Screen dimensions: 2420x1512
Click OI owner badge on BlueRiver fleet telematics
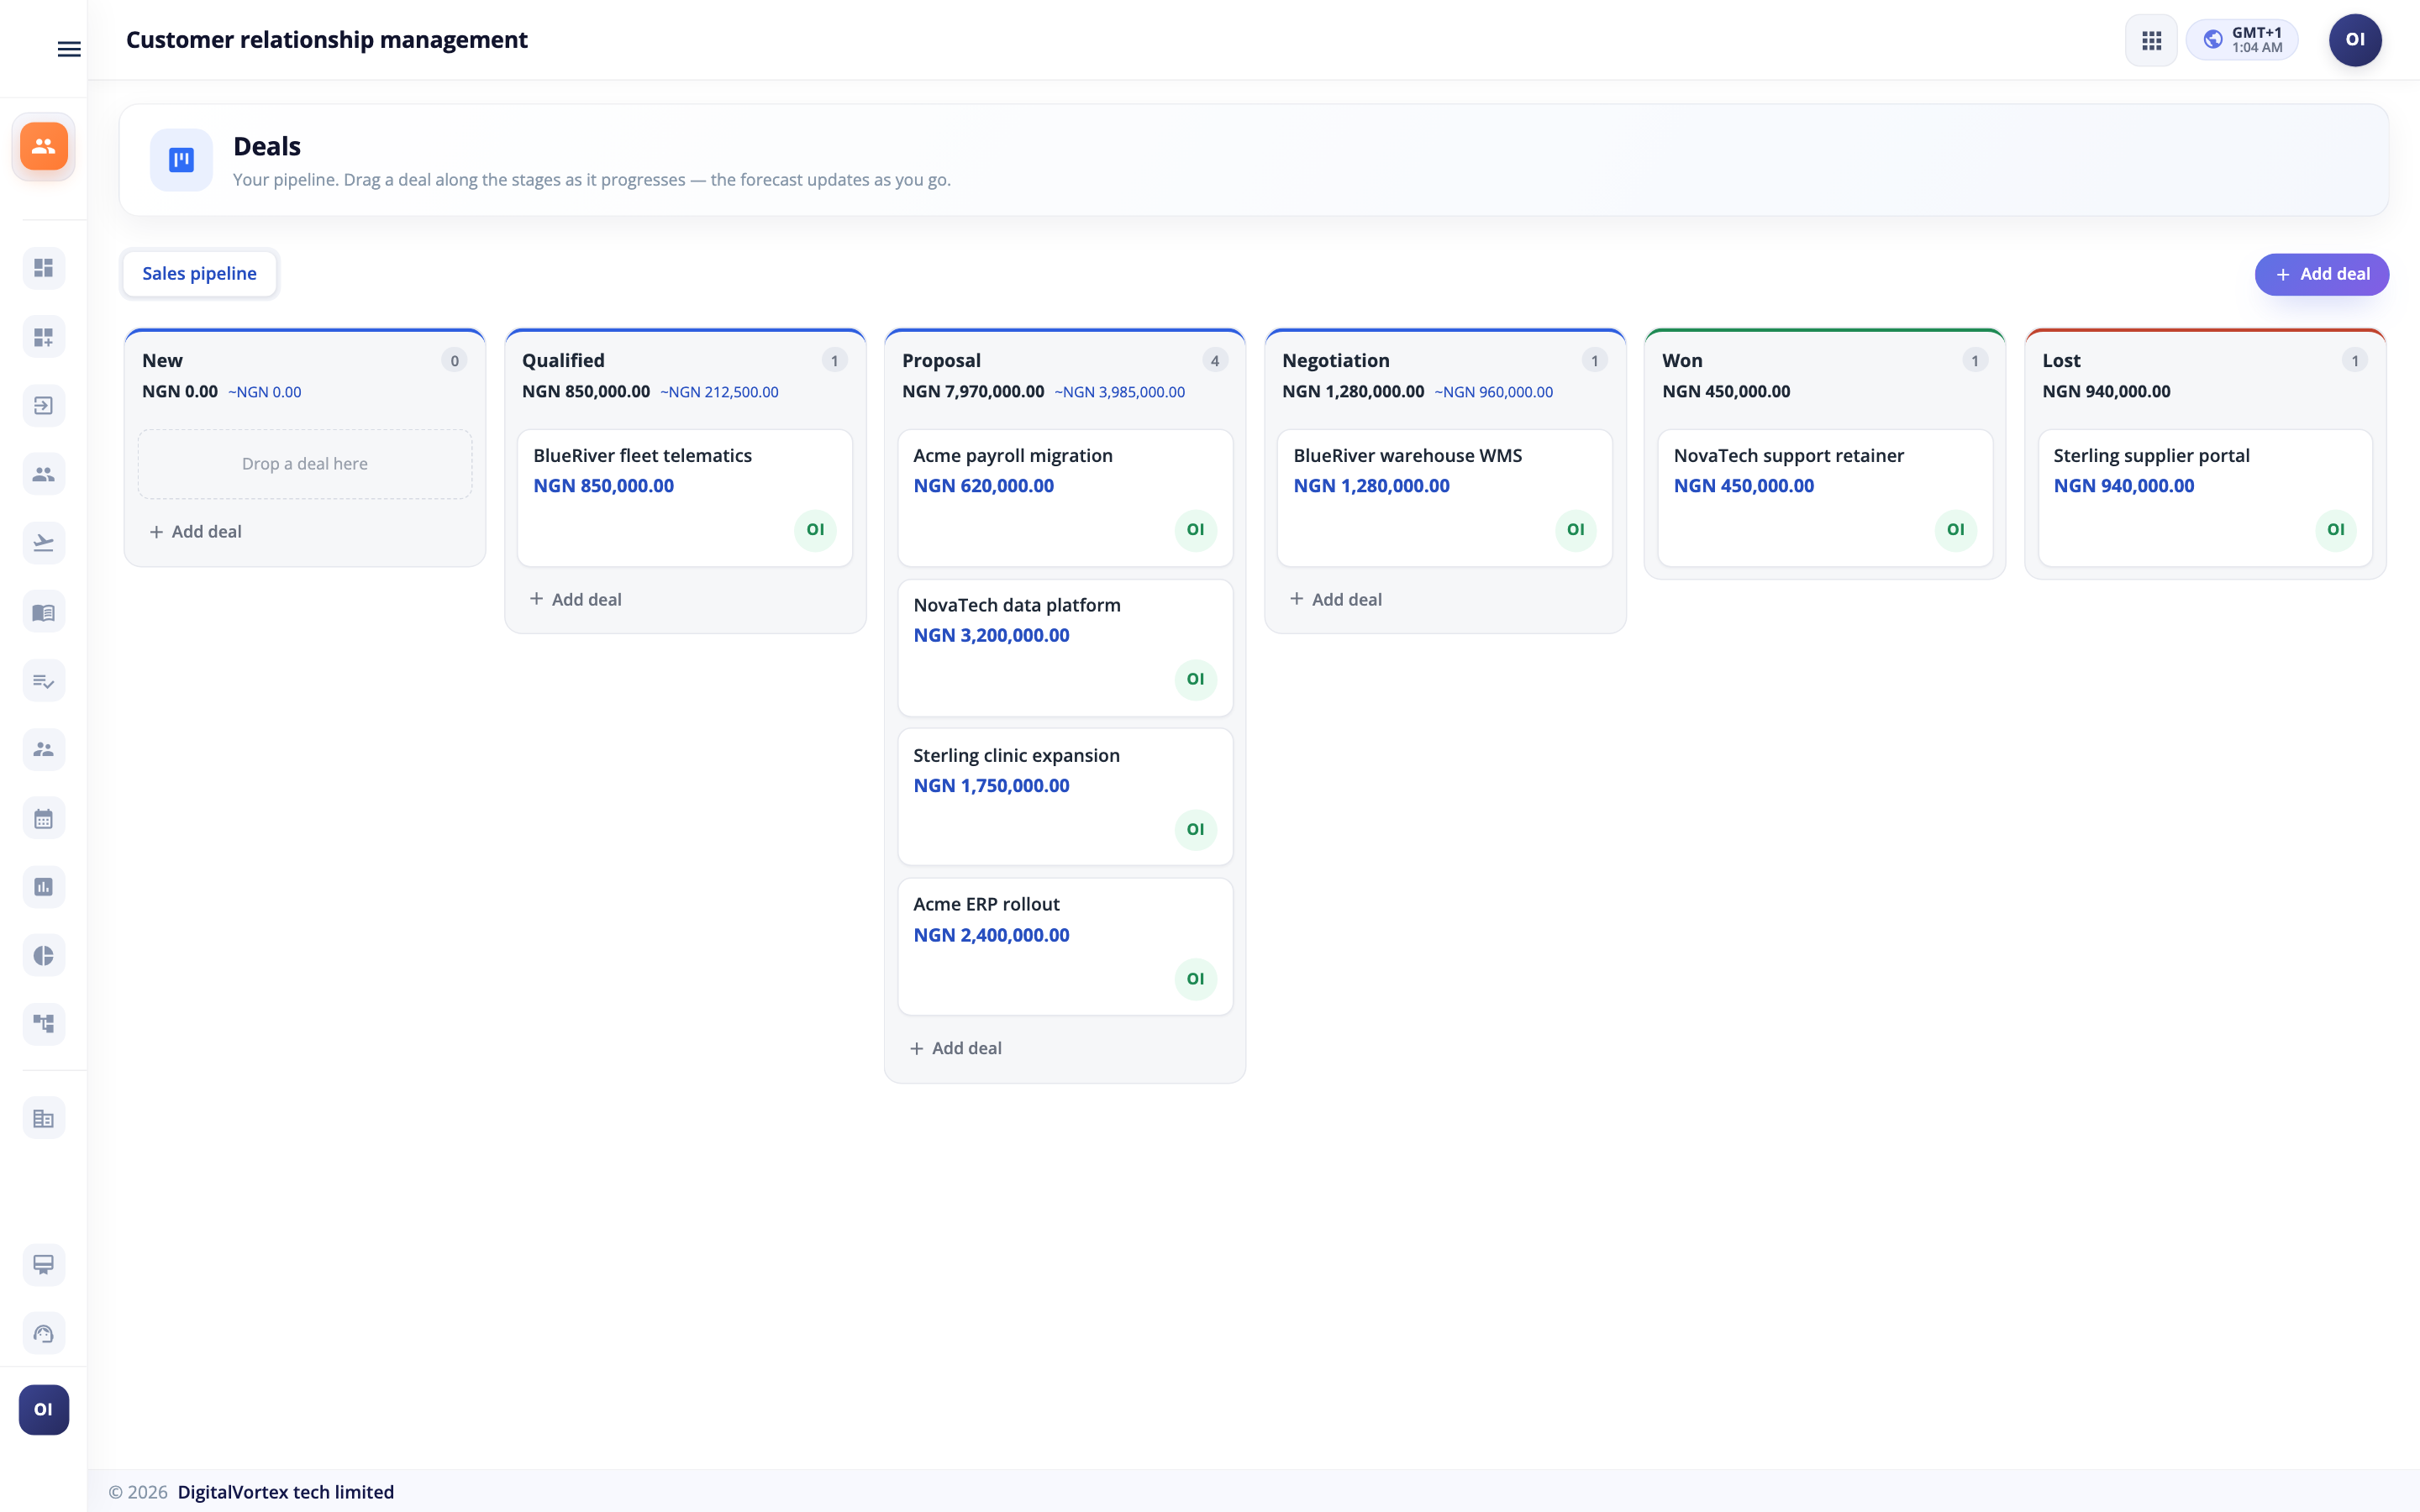click(x=815, y=529)
